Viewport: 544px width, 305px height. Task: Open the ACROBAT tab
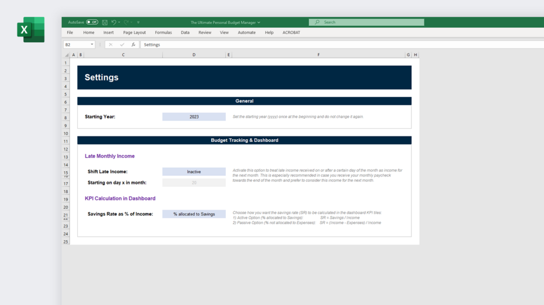(291, 32)
